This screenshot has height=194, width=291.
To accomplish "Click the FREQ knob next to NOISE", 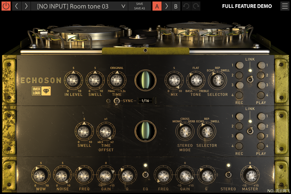I will 84,175.
